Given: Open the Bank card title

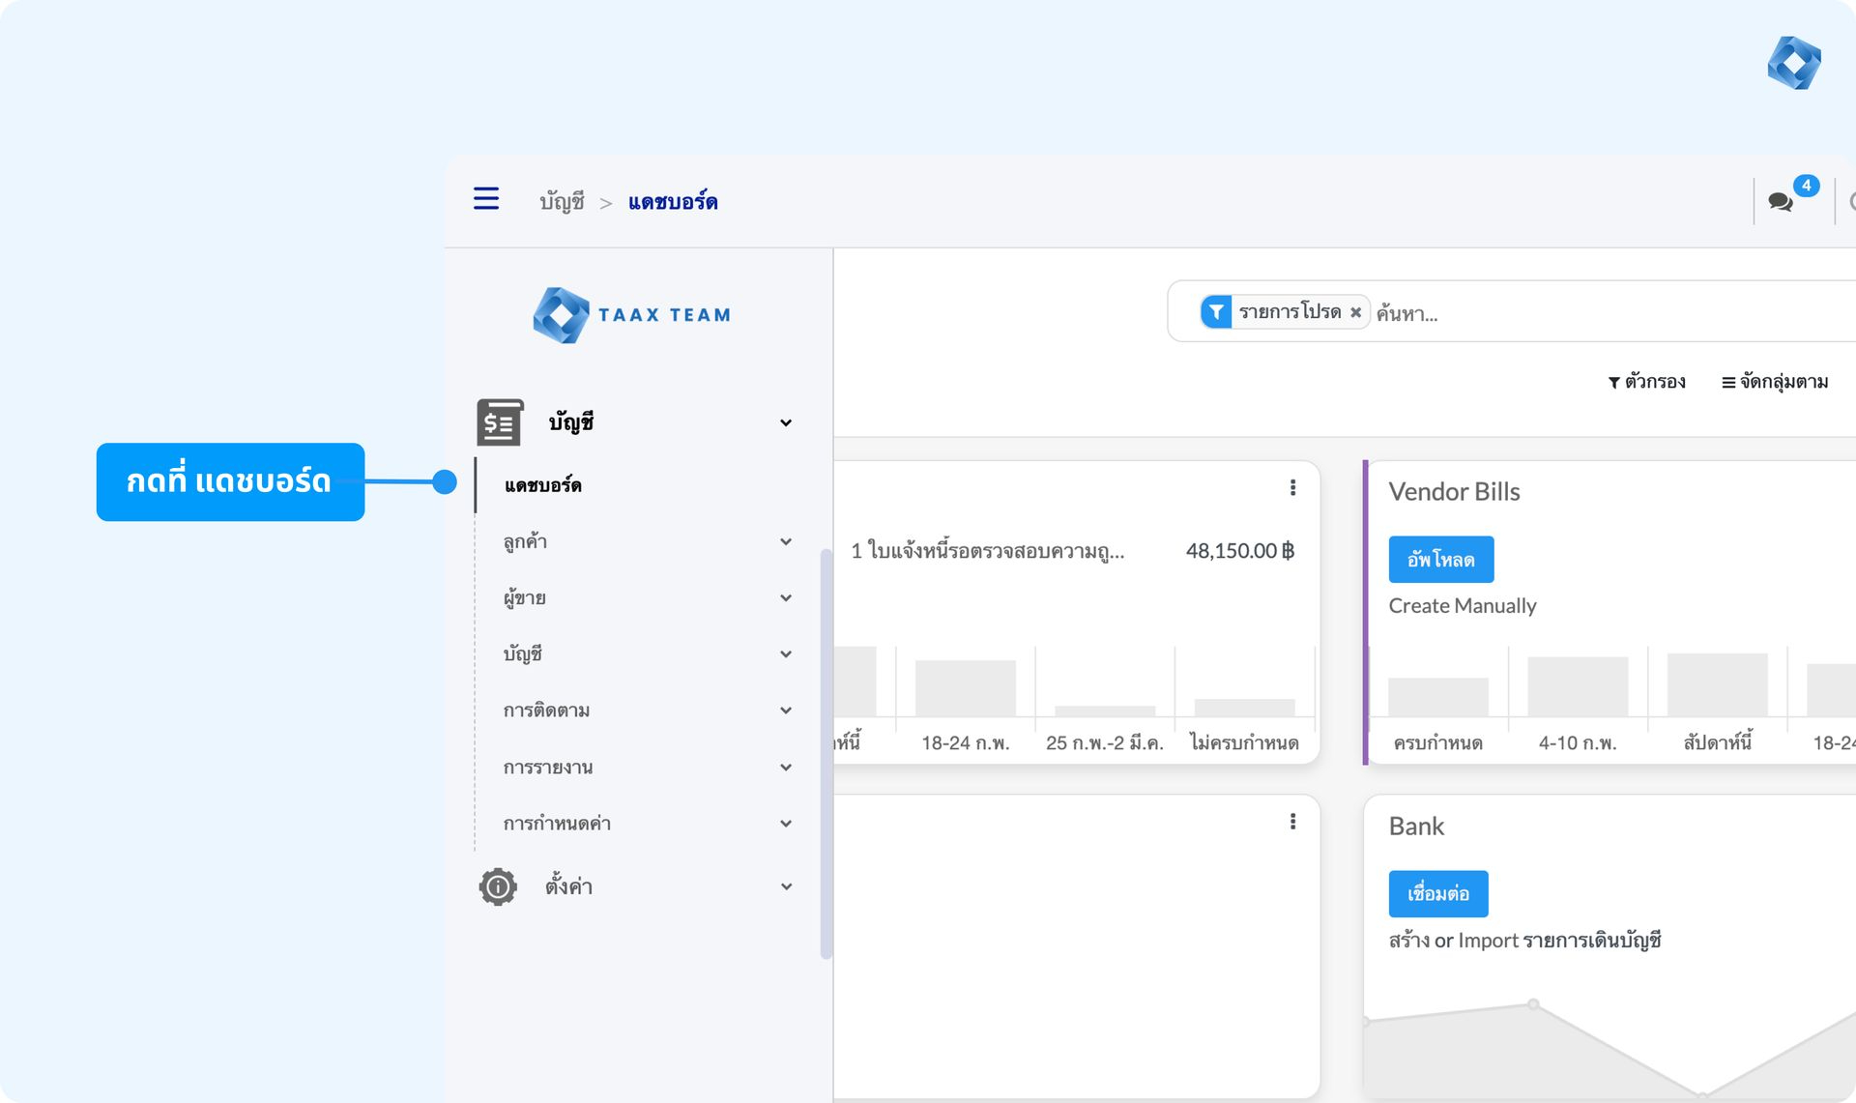Looking at the screenshot, I should [x=1416, y=827].
